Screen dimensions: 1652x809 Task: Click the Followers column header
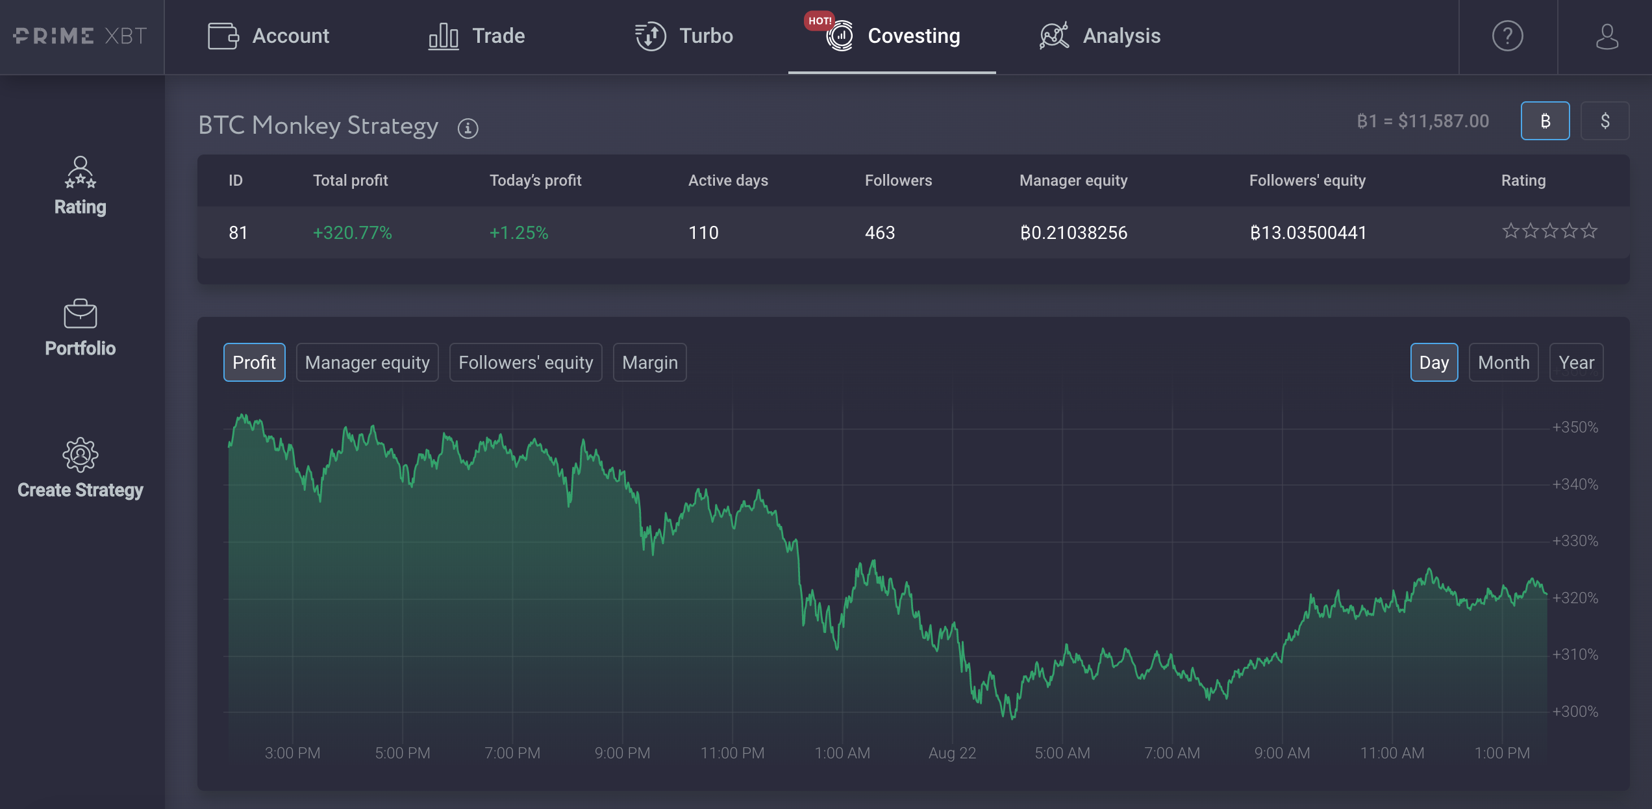click(x=898, y=180)
